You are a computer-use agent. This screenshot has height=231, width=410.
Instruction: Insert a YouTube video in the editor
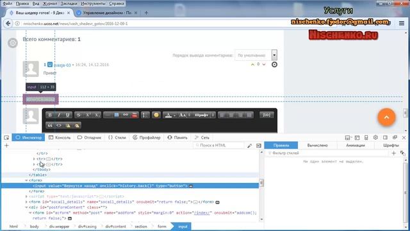tap(135, 115)
